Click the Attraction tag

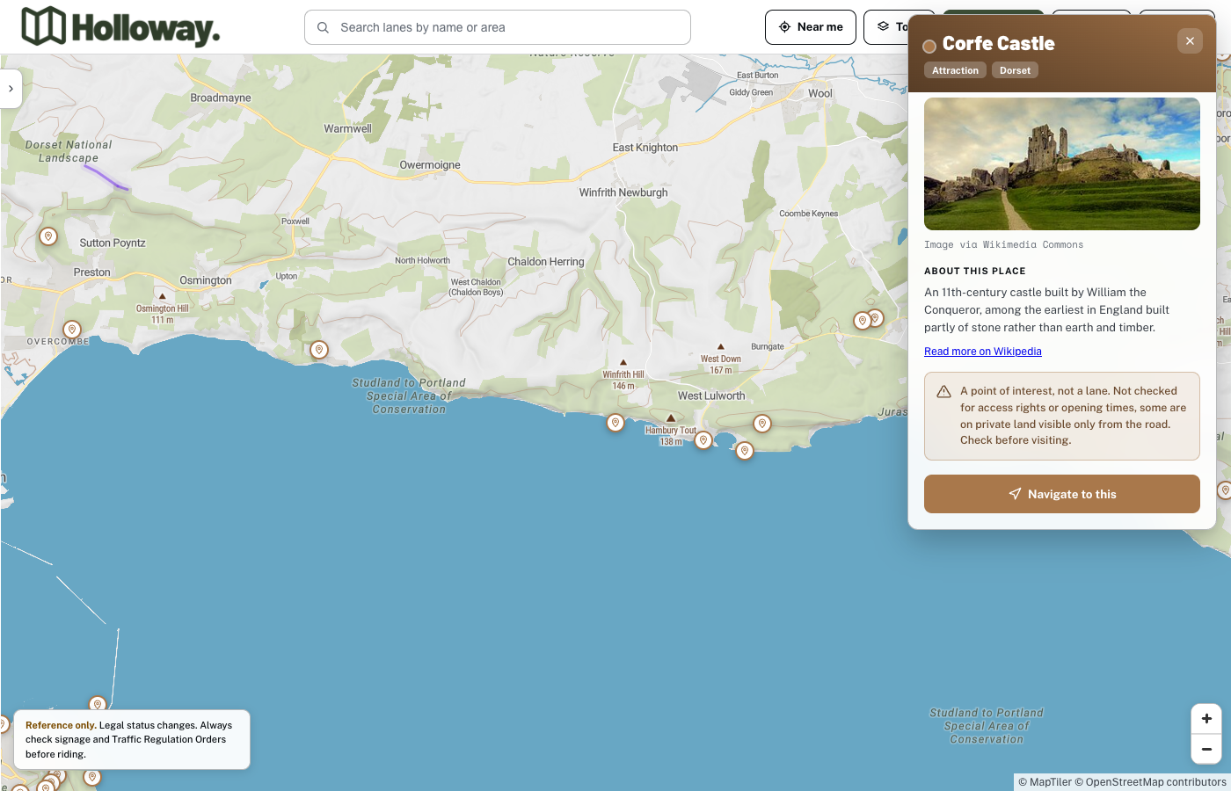[955, 70]
